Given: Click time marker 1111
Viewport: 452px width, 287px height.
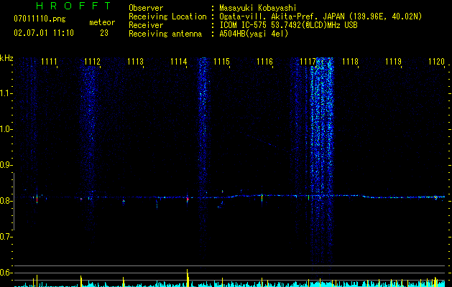Looking at the screenshot, I should click(x=49, y=62).
